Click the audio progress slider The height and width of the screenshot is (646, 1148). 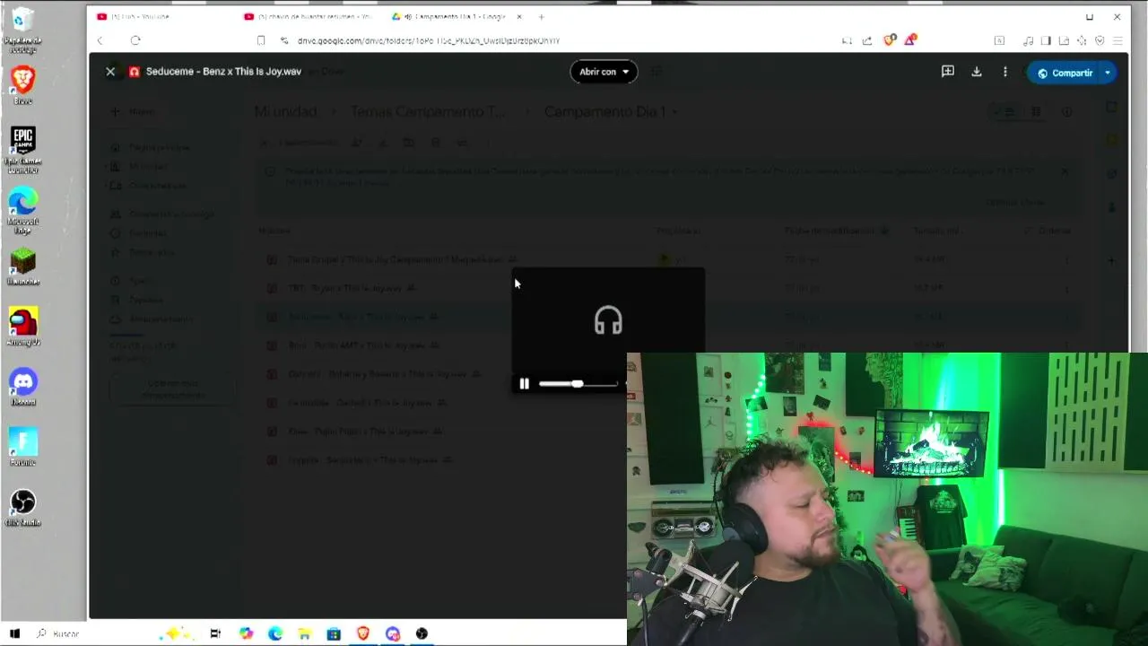[x=578, y=384]
